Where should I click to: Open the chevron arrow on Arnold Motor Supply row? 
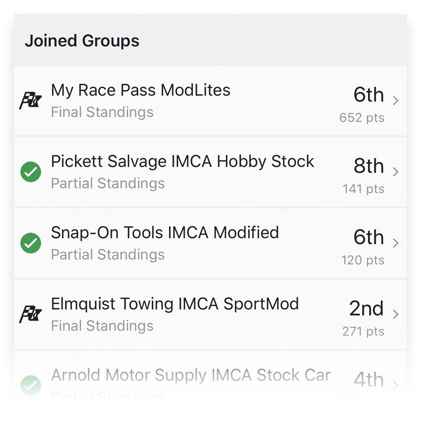coord(395,385)
